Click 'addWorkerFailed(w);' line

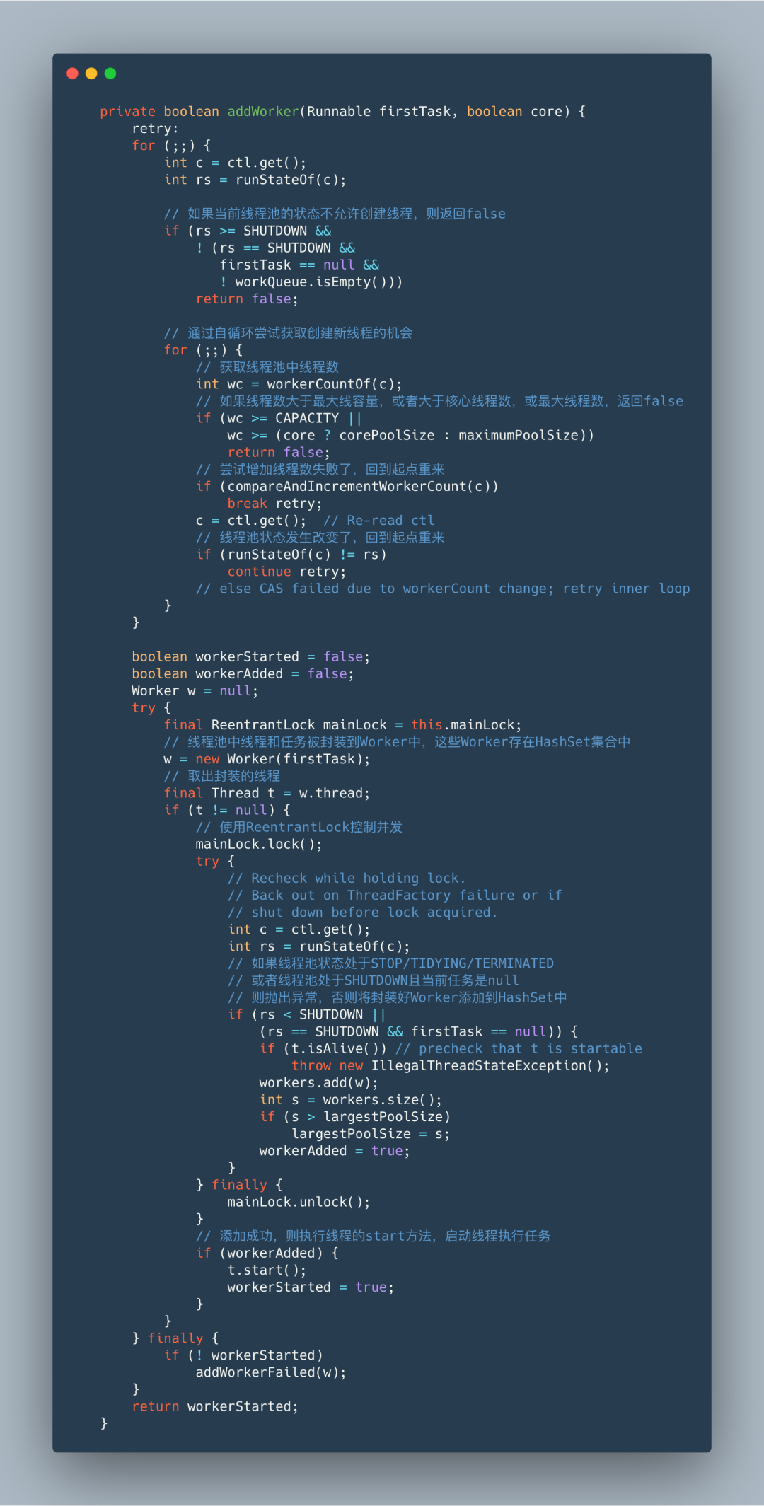pos(271,1372)
